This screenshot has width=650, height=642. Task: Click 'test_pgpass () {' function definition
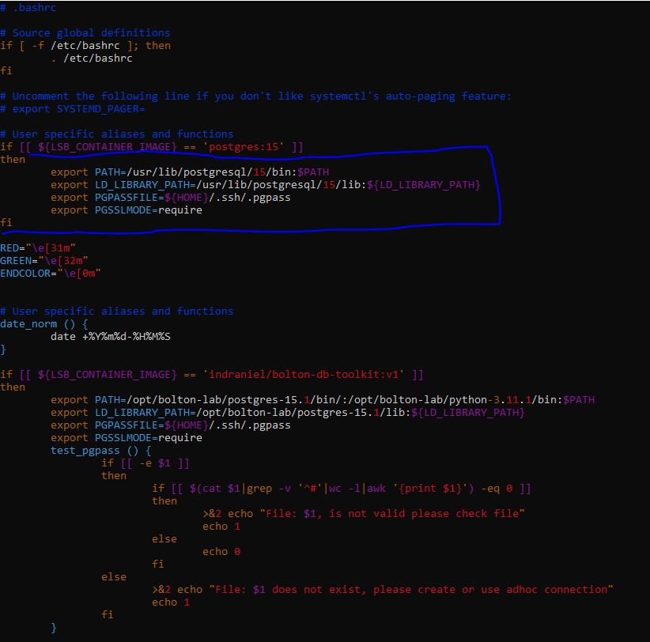pyautogui.click(x=100, y=451)
